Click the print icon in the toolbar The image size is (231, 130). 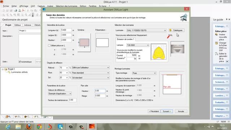tap(16, 10)
